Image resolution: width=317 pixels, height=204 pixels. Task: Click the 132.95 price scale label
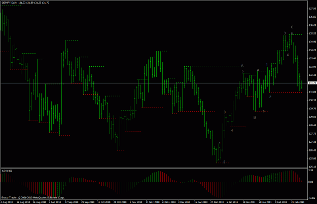pyautogui.click(x=312, y=67)
